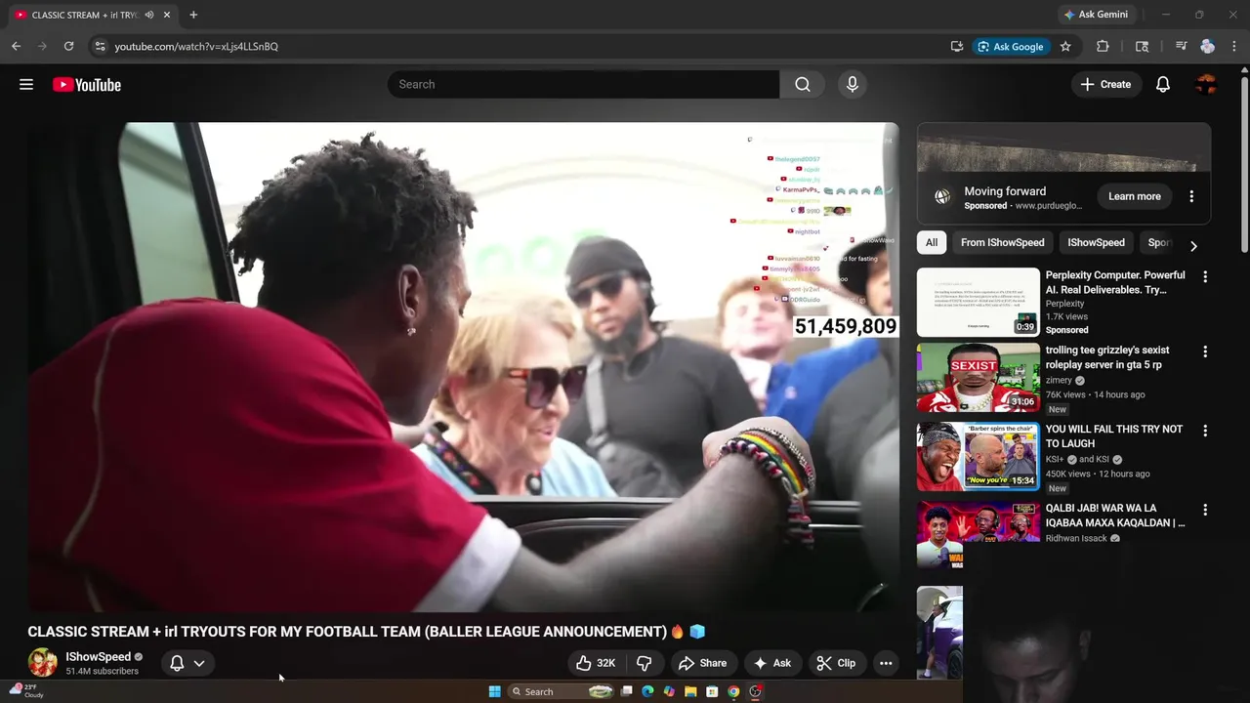Screen dimensions: 1250x703
Task: Open Task View on the taskbar
Action: click(627, 691)
